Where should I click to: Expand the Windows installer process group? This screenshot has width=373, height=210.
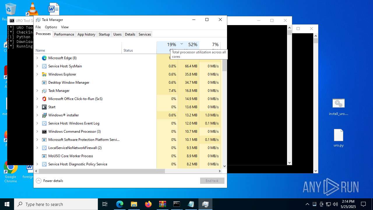(37, 115)
